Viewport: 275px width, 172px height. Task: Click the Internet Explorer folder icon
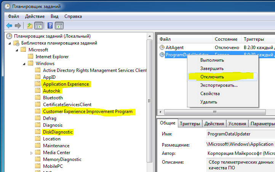coord(30,56)
